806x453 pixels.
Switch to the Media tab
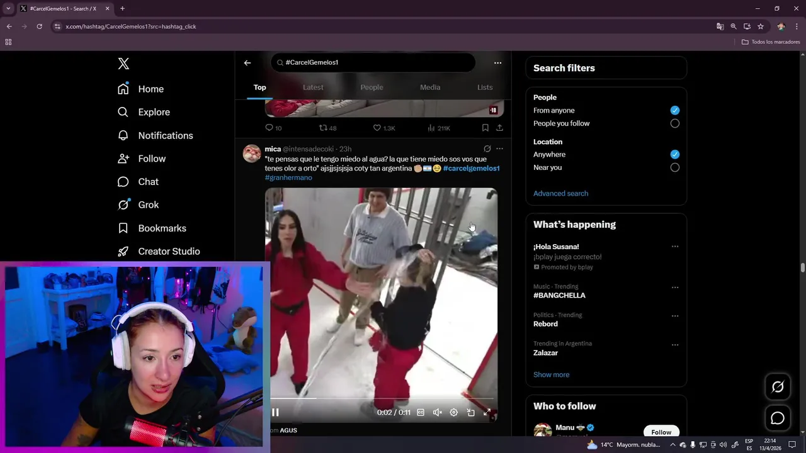[x=430, y=87]
